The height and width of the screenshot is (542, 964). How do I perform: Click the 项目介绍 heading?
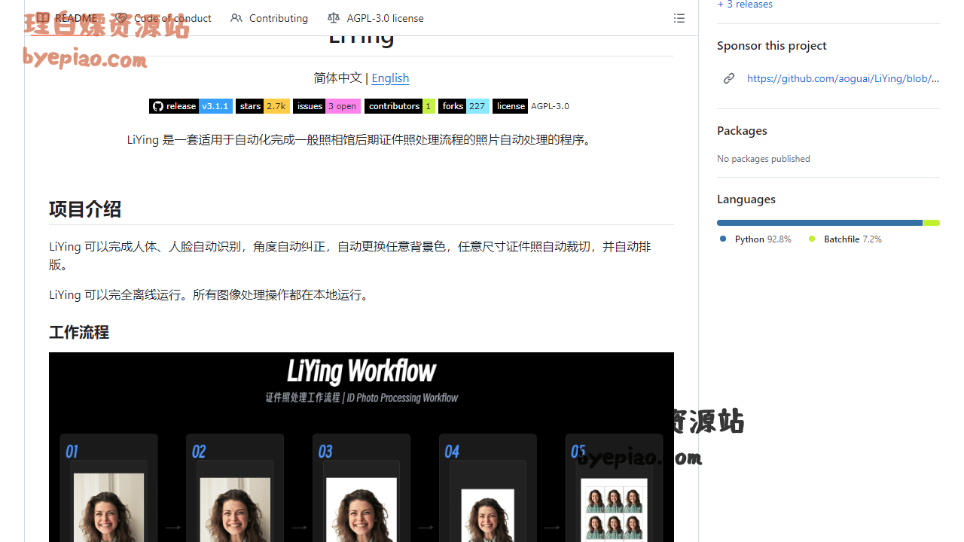click(85, 209)
